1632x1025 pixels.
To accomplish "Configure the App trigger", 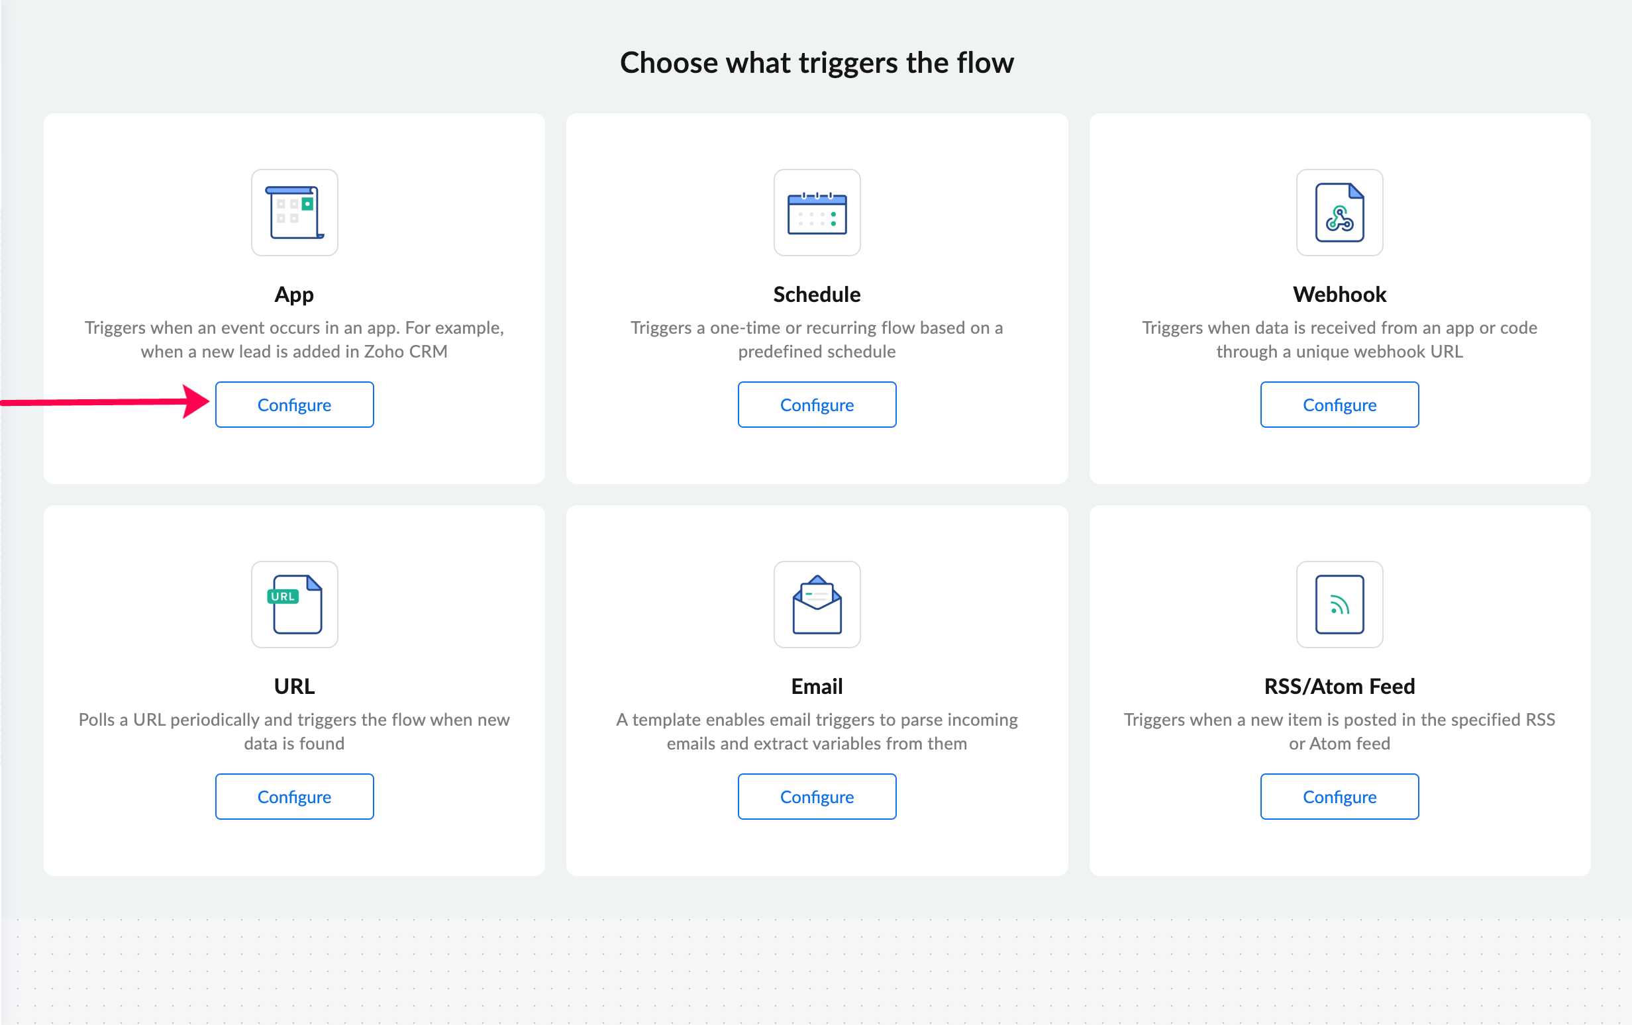I will pyautogui.click(x=294, y=405).
